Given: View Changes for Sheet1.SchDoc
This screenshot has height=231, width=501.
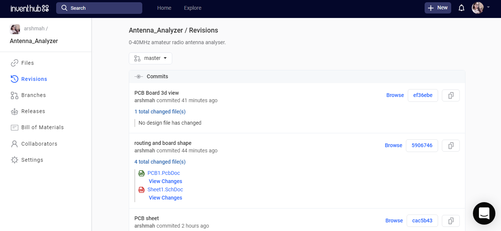Looking at the screenshot, I should point(166,198).
